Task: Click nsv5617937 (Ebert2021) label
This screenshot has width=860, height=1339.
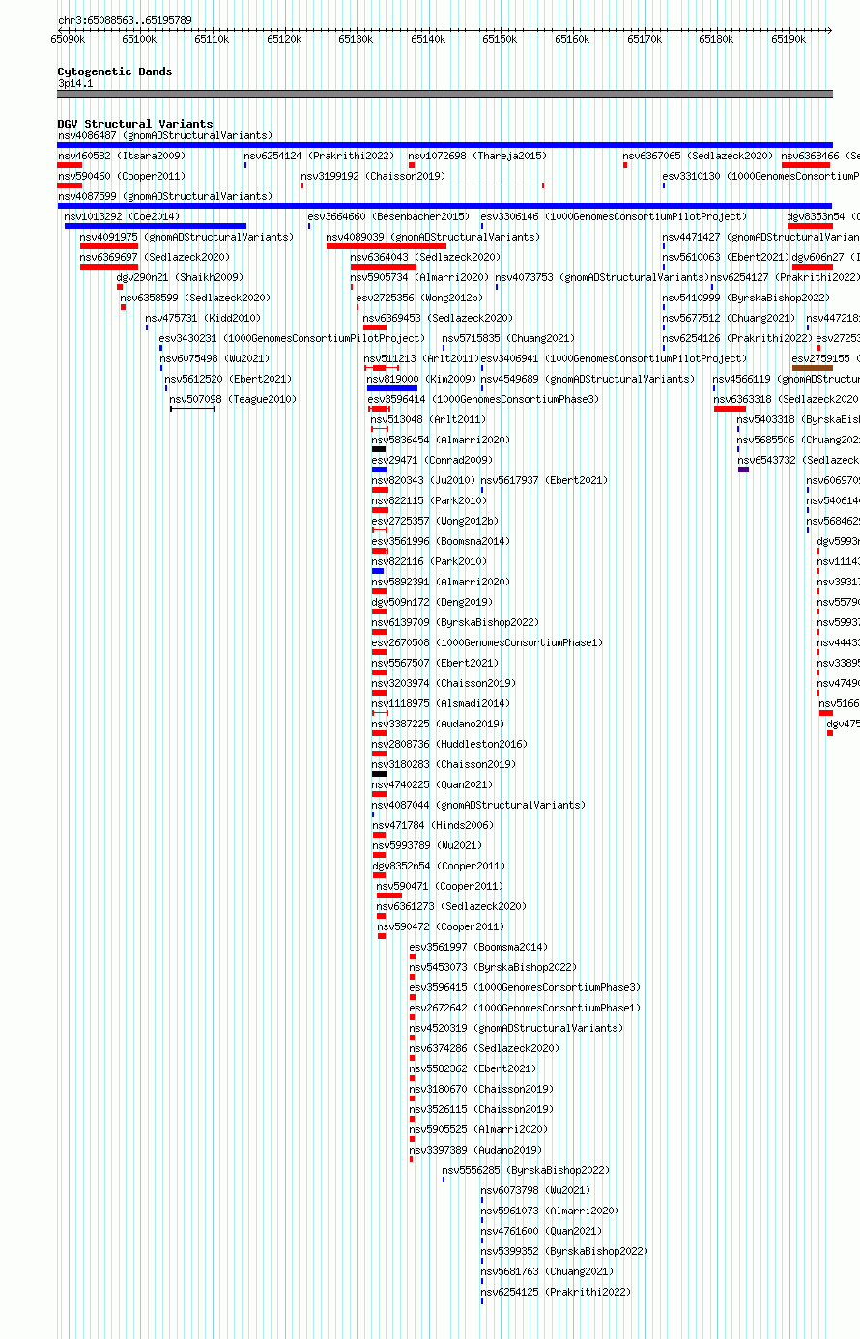Action: (x=544, y=480)
